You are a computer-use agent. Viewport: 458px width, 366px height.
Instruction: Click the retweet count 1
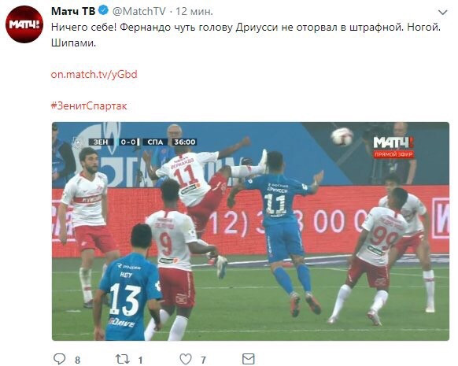pos(141,360)
